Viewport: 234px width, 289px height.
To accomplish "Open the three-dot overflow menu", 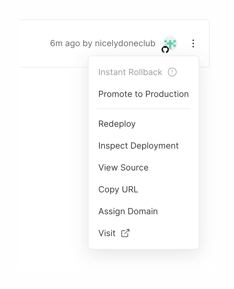I will [193, 43].
